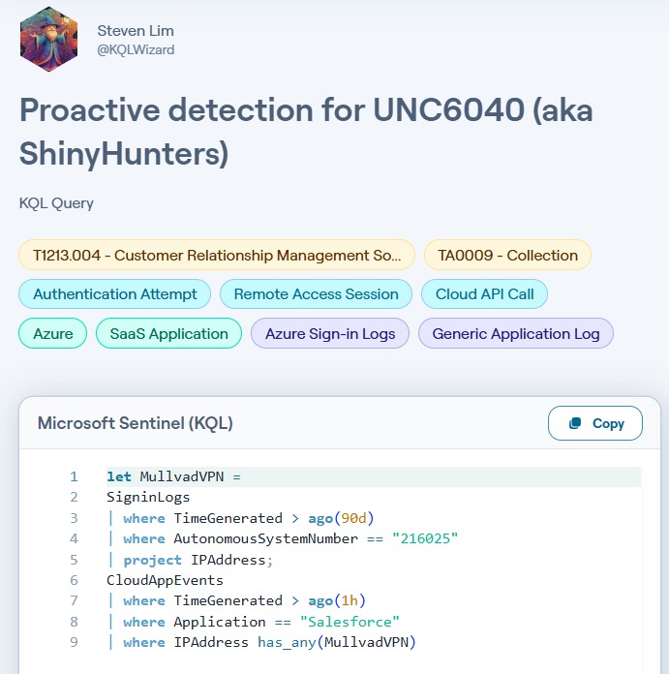
Task: Click the "216025" ASN value
Action: 425,538
